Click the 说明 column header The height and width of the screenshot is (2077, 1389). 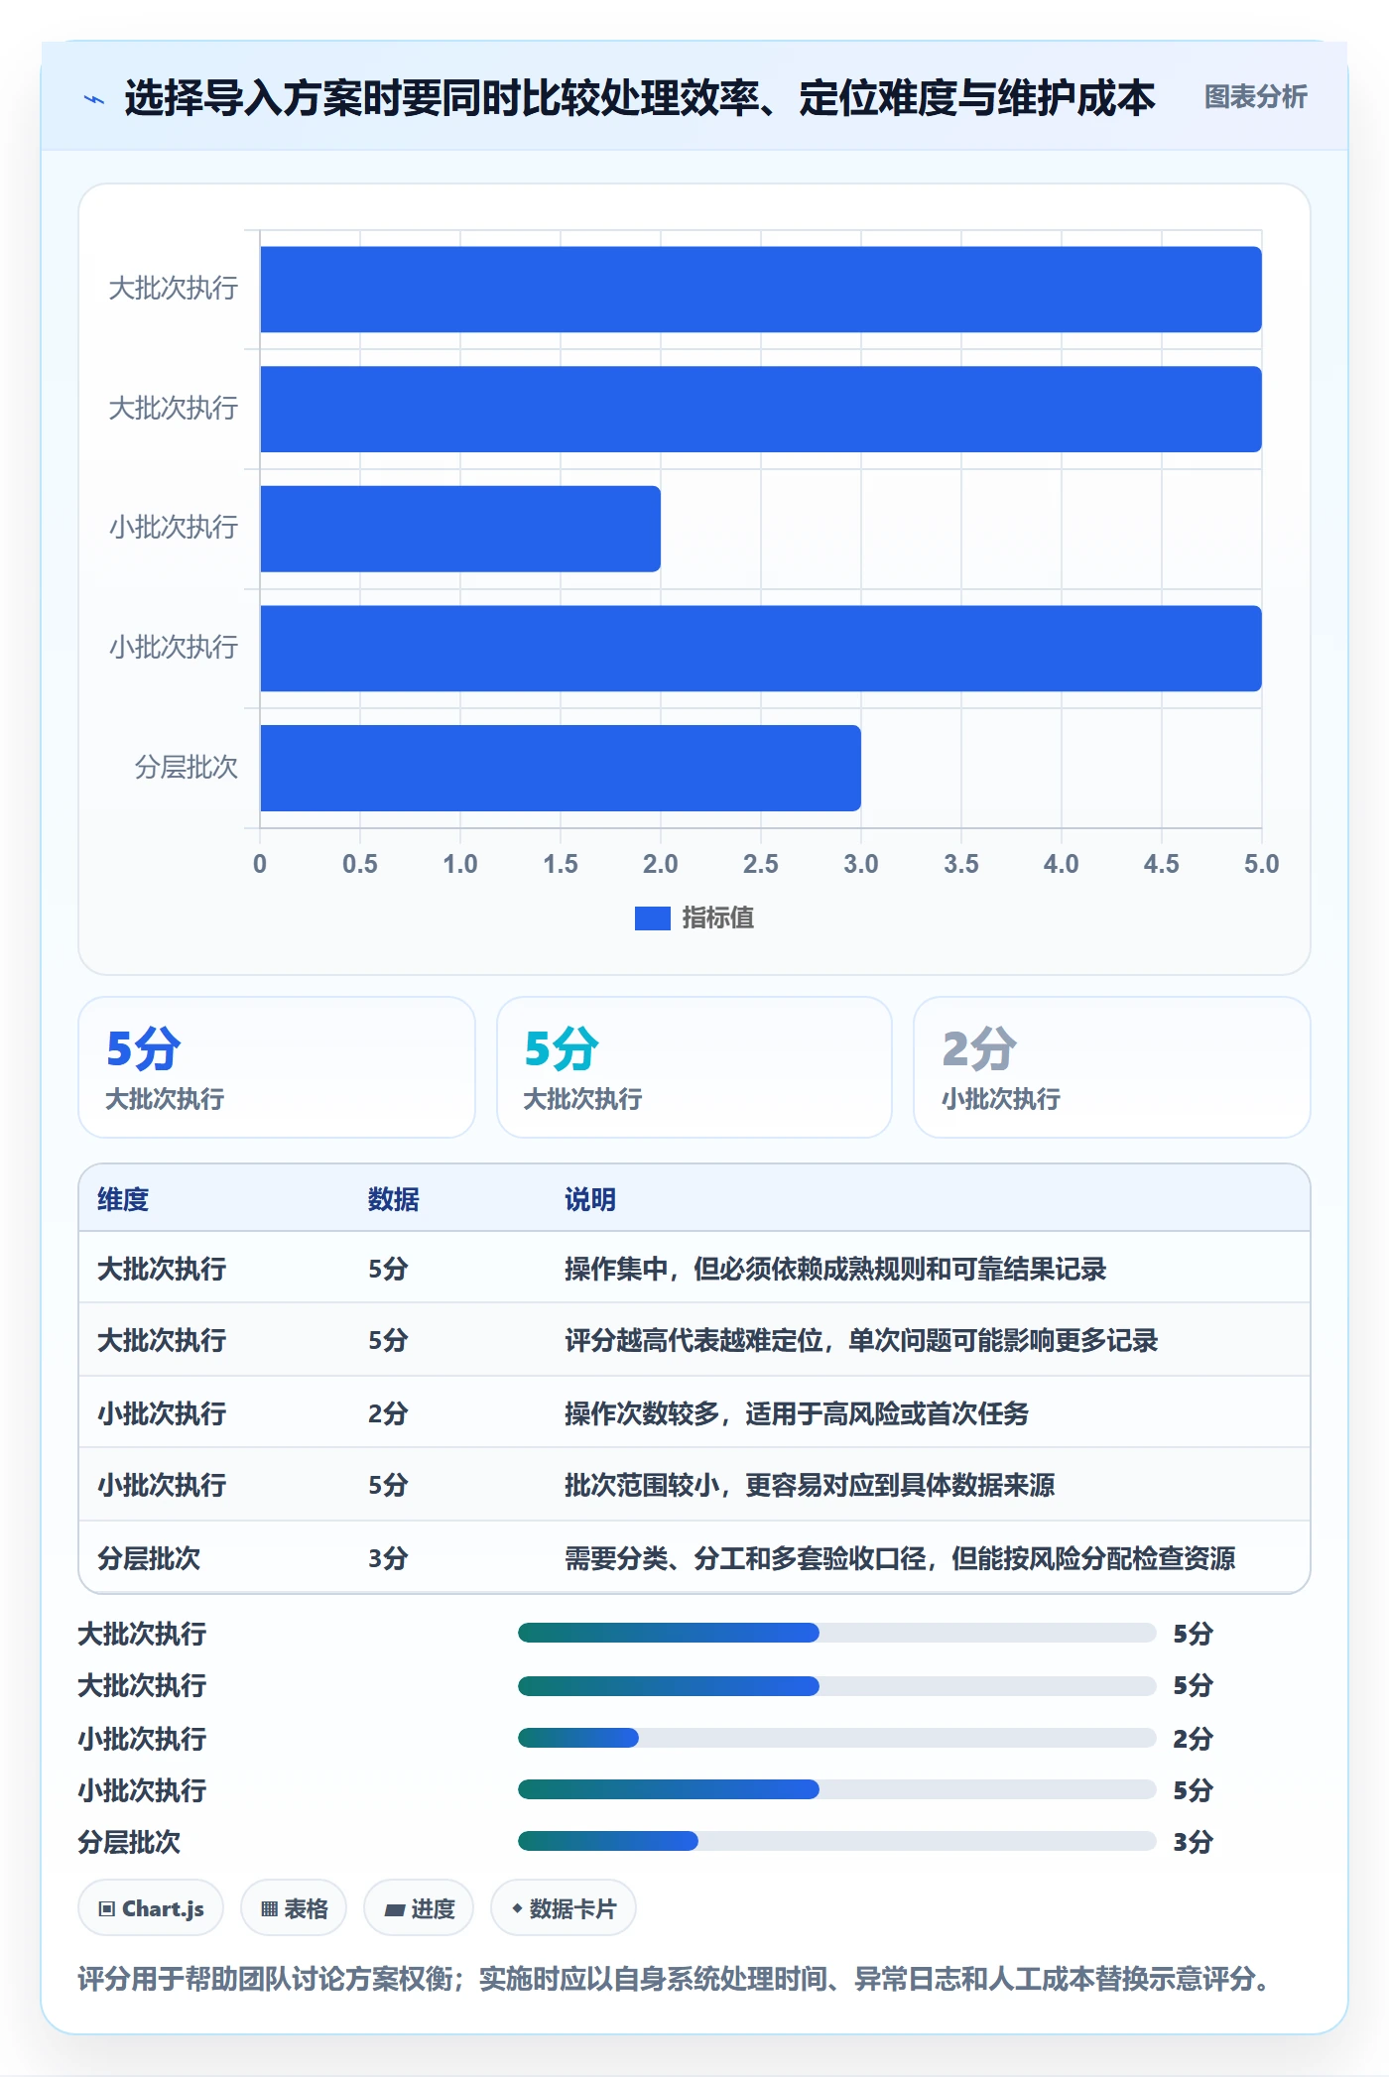click(590, 1199)
